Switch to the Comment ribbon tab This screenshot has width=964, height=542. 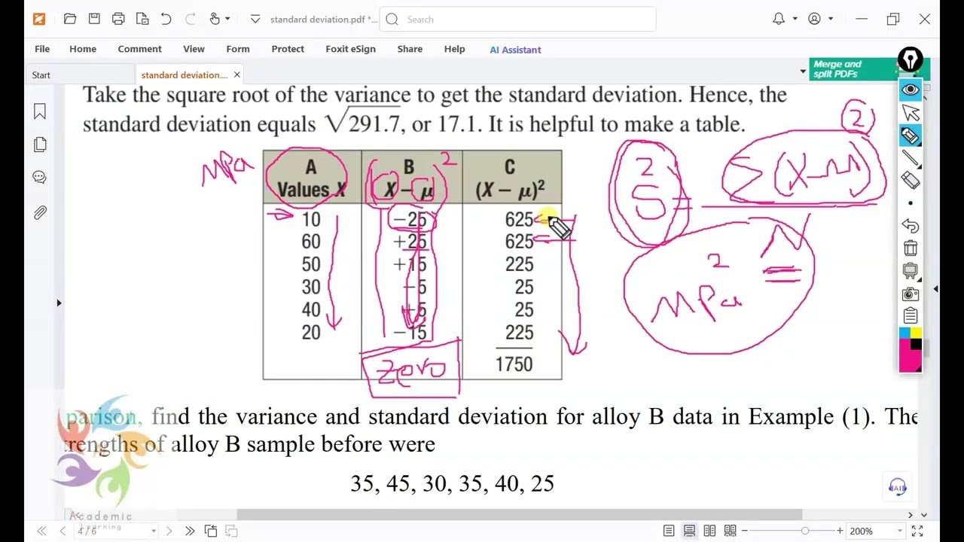click(x=139, y=49)
